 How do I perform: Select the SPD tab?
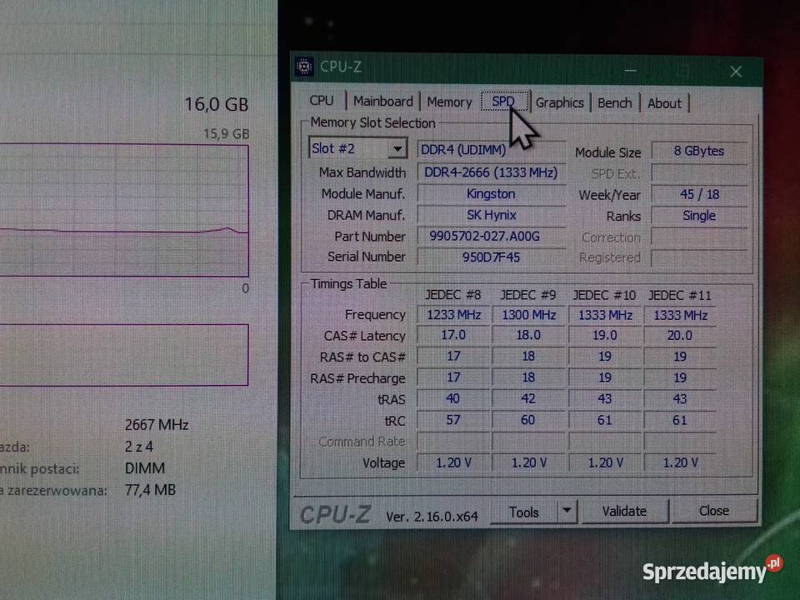(x=503, y=102)
